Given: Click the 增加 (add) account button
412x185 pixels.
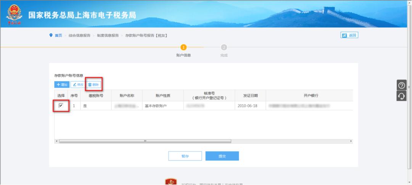Looking at the screenshot, I should (x=62, y=84).
